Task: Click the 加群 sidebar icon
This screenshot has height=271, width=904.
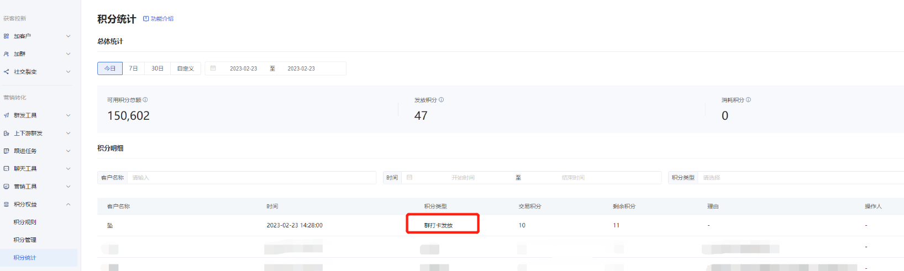Action: (x=6, y=54)
